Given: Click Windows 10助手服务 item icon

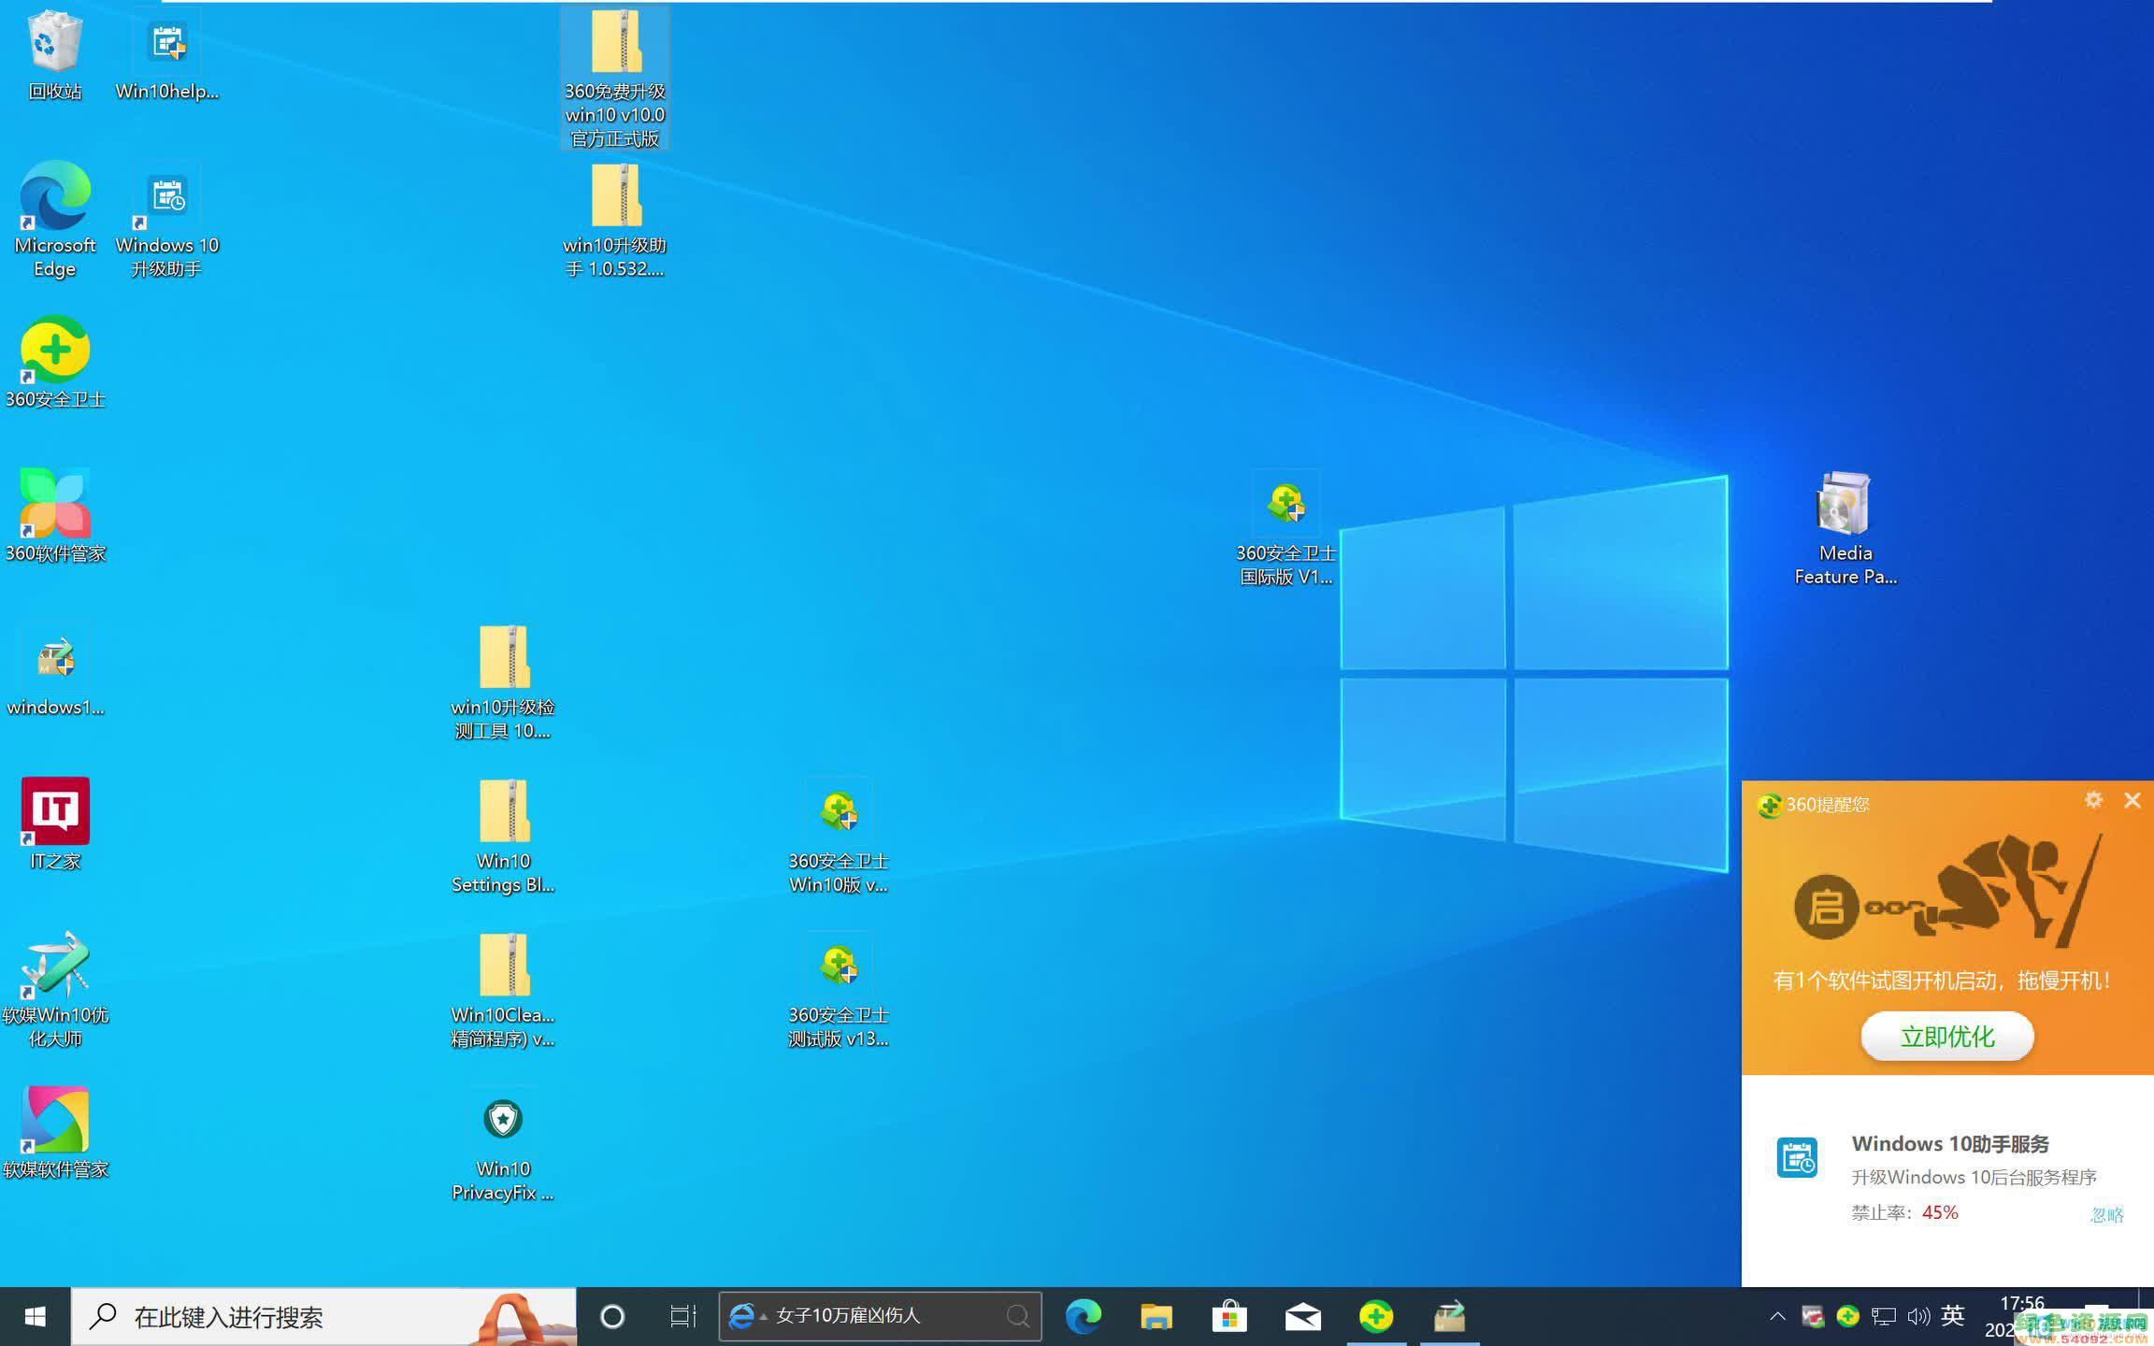Looking at the screenshot, I should click(1797, 1157).
